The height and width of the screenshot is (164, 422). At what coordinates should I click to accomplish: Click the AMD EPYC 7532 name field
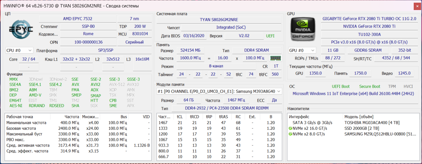click(78, 19)
